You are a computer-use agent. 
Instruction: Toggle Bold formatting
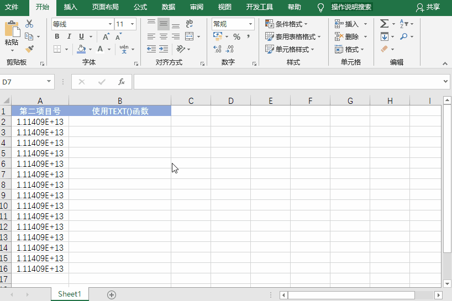[57, 36]
